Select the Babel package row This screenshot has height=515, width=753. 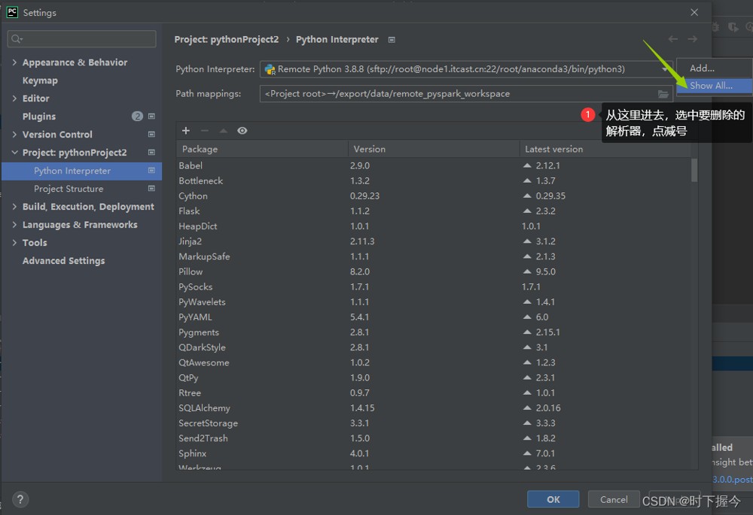[x=434, y=165]
